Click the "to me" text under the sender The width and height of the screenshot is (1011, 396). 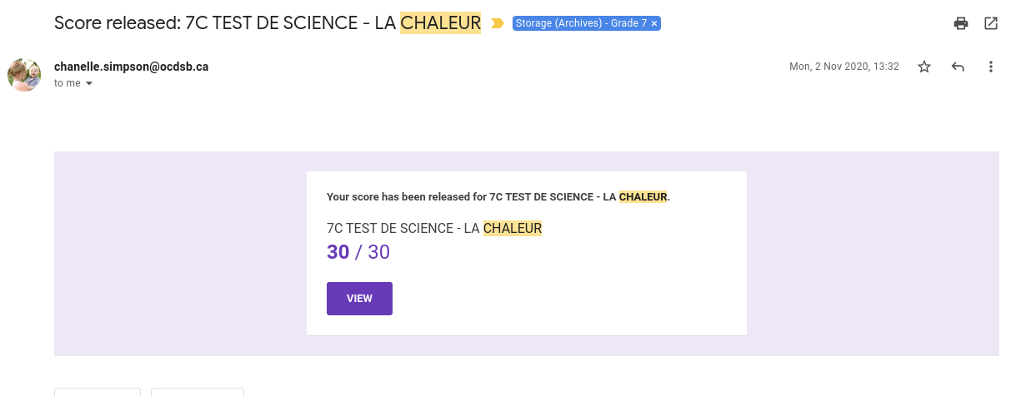tap(67, 83)
